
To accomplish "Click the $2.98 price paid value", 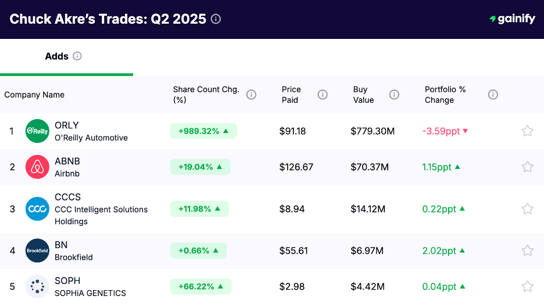I will click(x=292, y=287).
